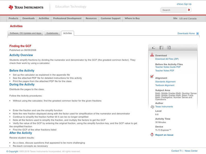
Task: Change the site region US and Canada
Action: (188, 19)
